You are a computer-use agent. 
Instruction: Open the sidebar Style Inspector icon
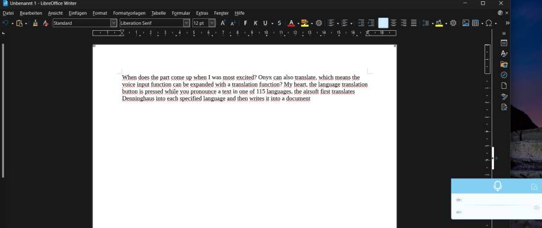(x=504, y=96)
